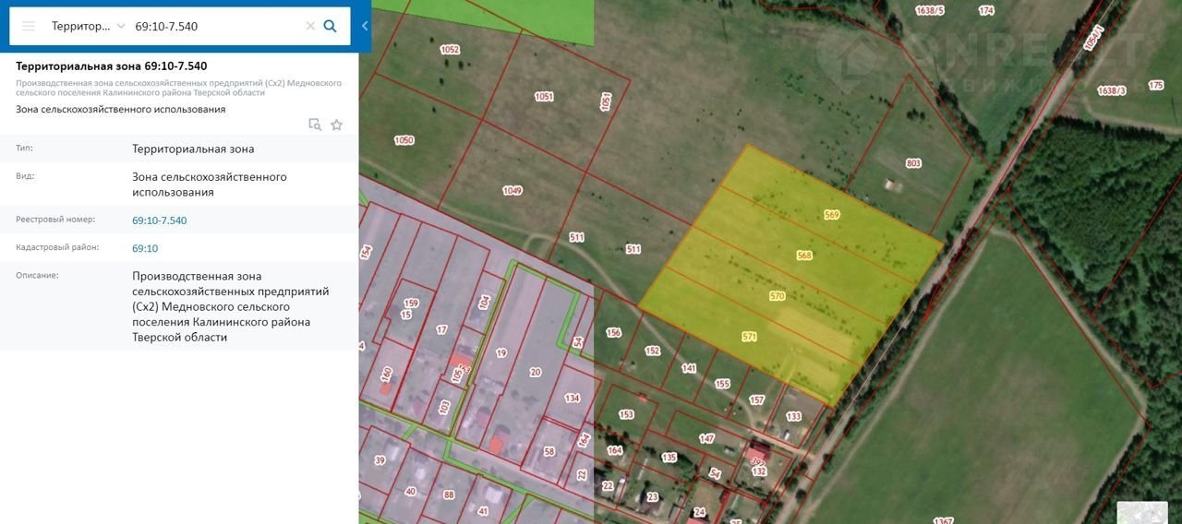
Task: Select parcel 1049 on the map
Action: point(513,191)
